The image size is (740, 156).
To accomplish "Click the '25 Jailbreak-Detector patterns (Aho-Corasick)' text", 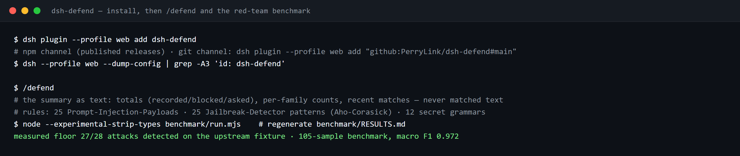I will click(292, 112).
